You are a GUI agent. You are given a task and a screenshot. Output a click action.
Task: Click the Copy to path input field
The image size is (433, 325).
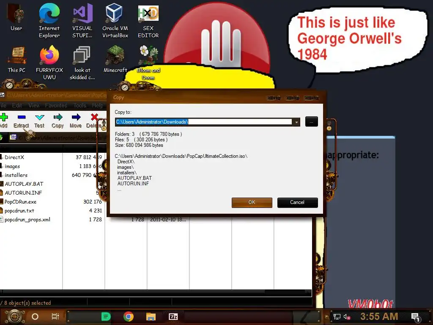click(x=204, y=122)
